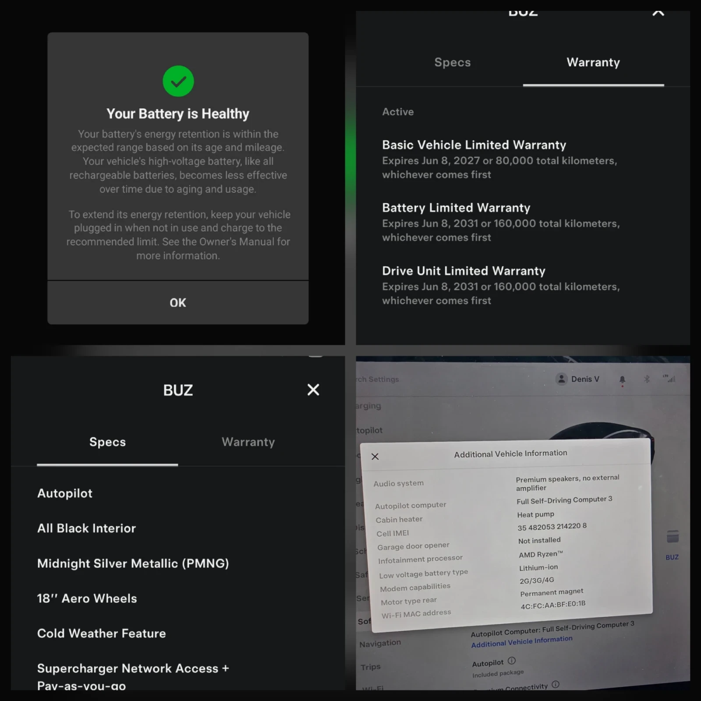
Task: Tap Drive Unit Limited Warranty heading
Action: click(464, 271)
